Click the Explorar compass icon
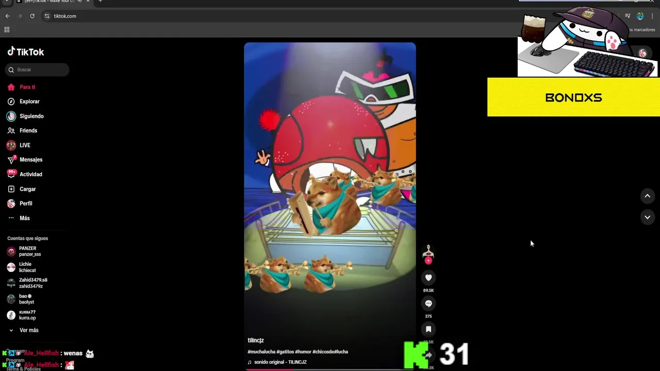The image size is (660, 371). click(x=11, y=102)
